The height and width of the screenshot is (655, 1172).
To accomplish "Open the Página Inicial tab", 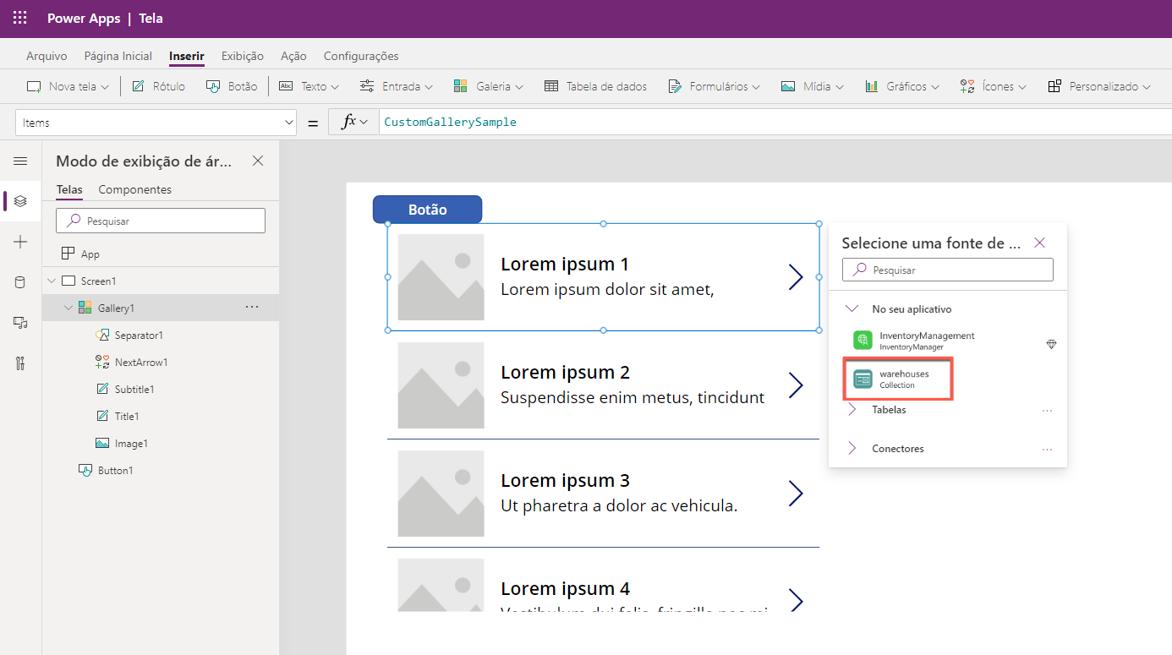I will coord(118,56).
